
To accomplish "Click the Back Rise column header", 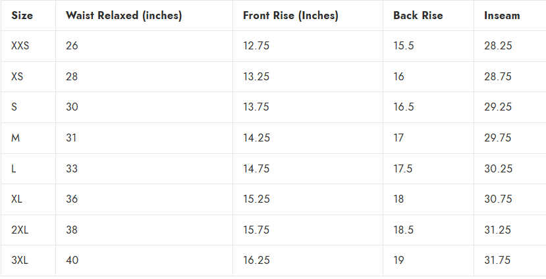I will (418, 16).
